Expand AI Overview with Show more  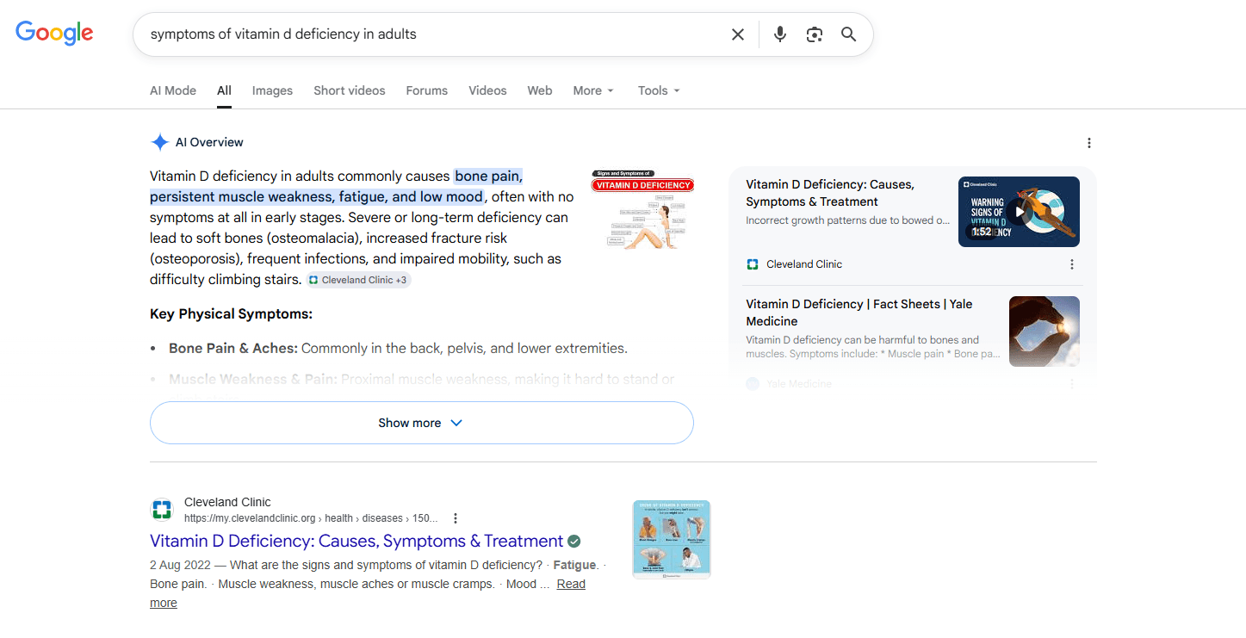422,423
